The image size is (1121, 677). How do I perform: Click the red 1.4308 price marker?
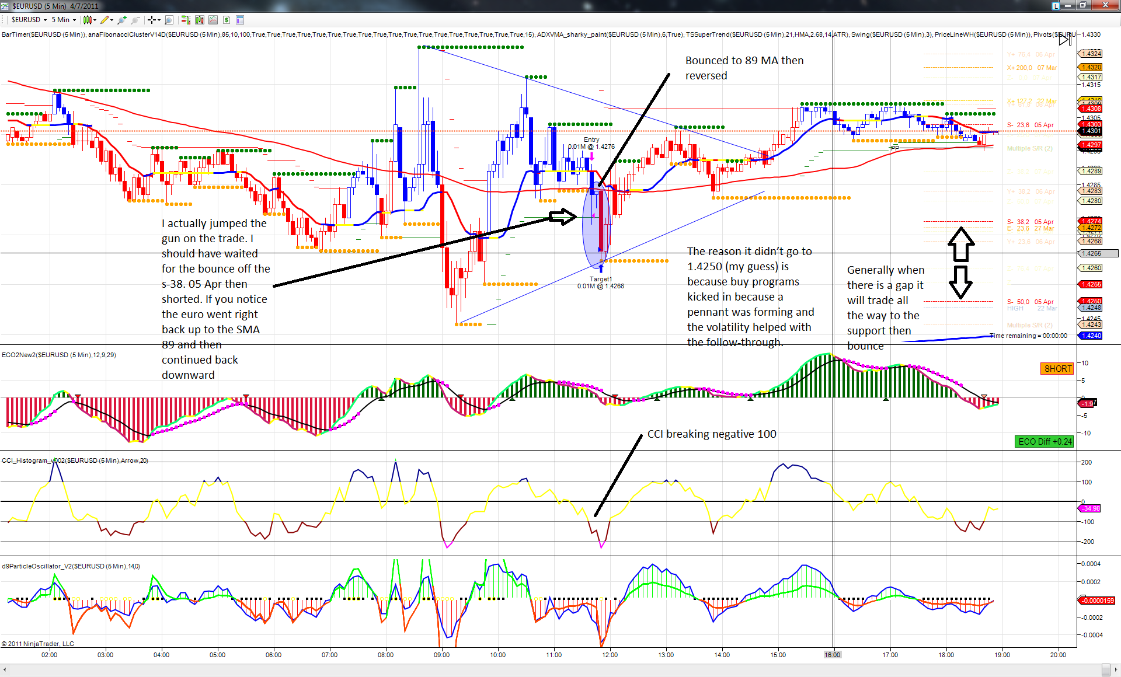pos(1090,109)
